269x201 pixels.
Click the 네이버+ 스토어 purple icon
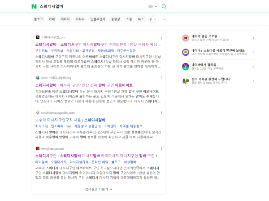[186, 52]
